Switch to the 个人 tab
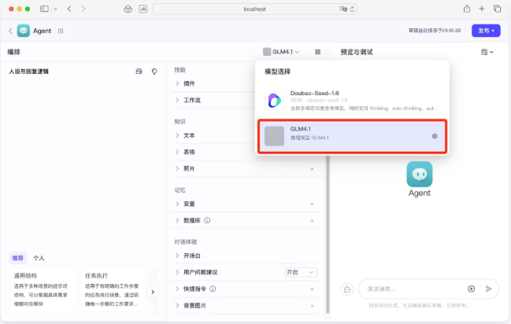Image resolution: width=511 pixels, height=324 pixels. coord(39,258)
